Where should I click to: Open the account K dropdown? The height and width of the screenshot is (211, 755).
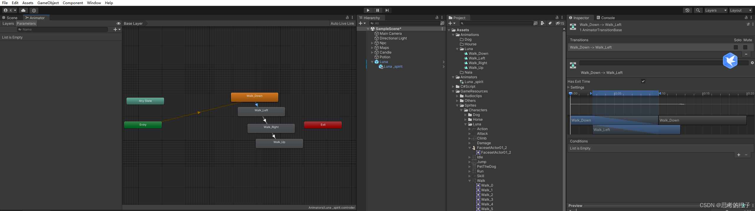pos(10,10)
